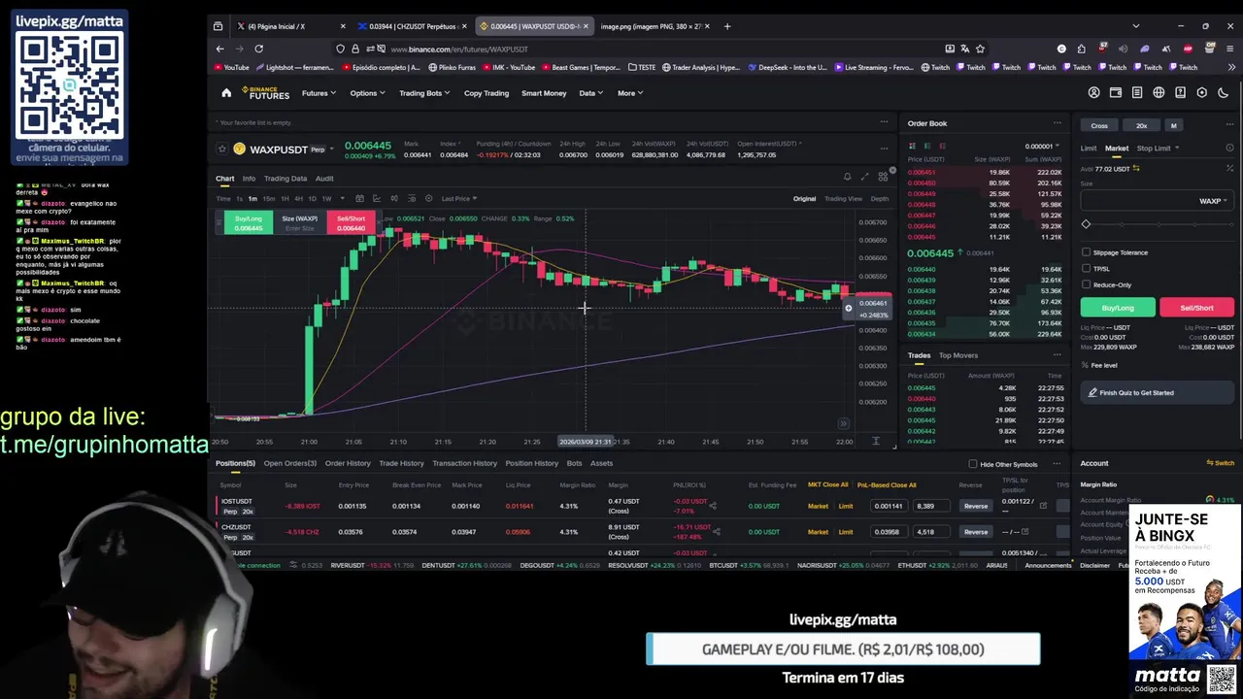Open the Last Price dropdown

pyautogui.click(x=458, y=198)
